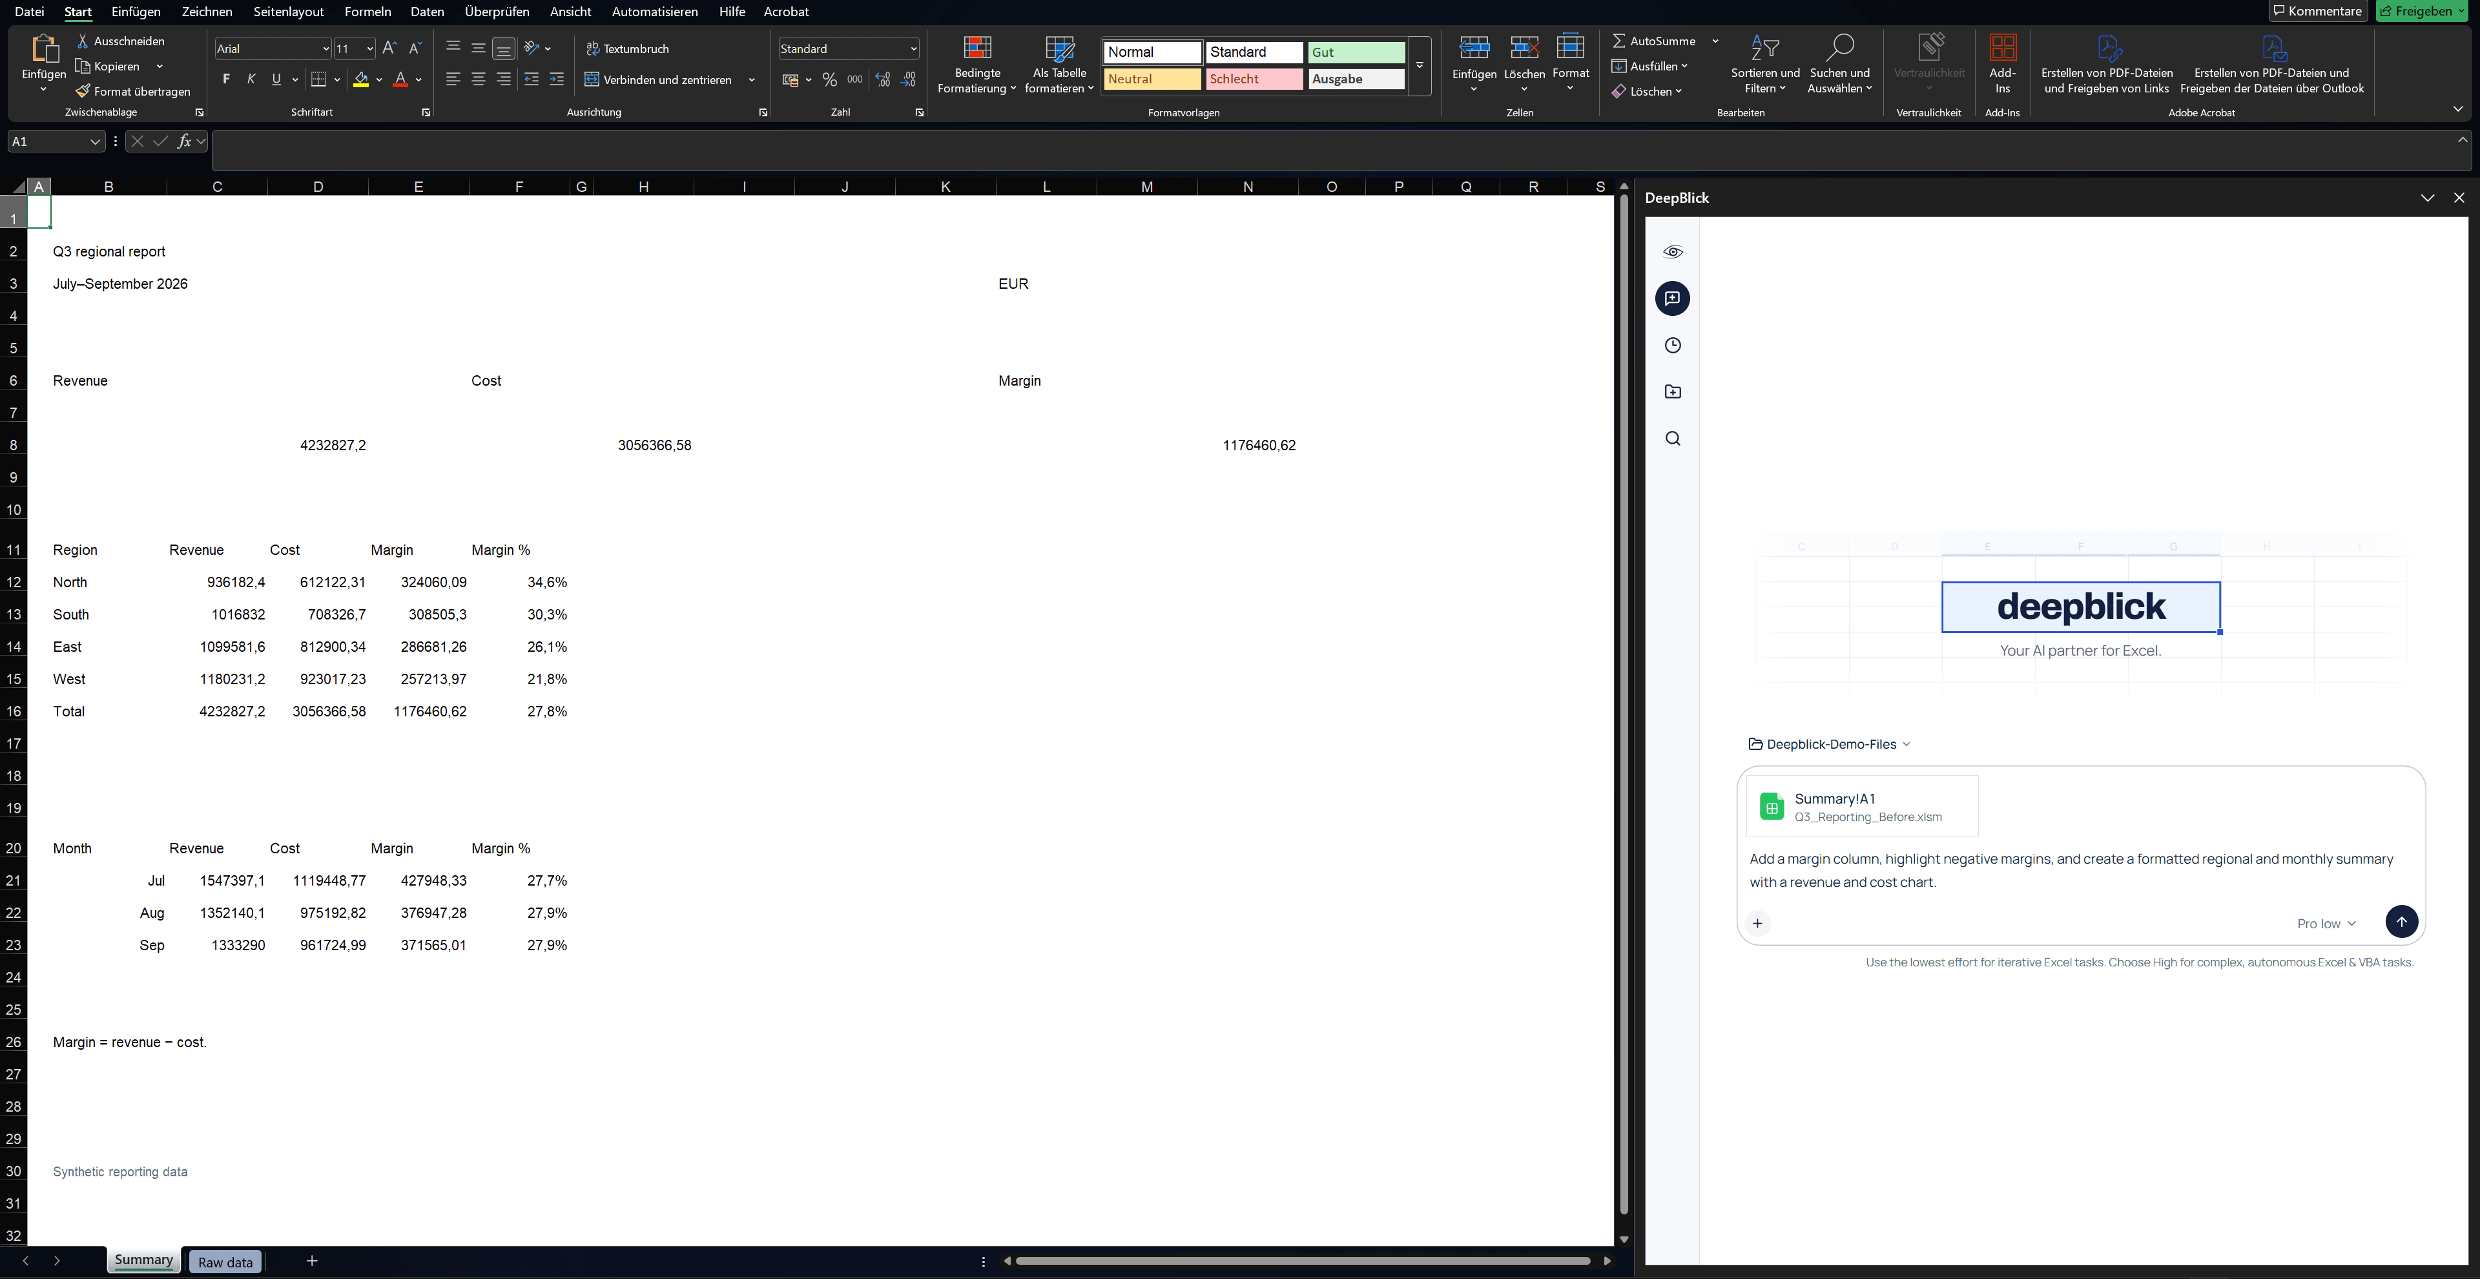The height and width of the screenshot is (1279, 2480).
Task: Click Sortieren und Filtern icon
Action: [x=1764, y=48]
